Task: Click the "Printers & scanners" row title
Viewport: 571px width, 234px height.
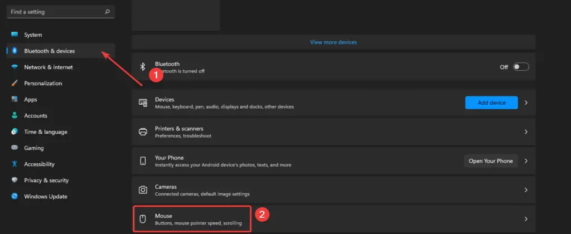Action: pyautogui.click(x=179, y=129)
